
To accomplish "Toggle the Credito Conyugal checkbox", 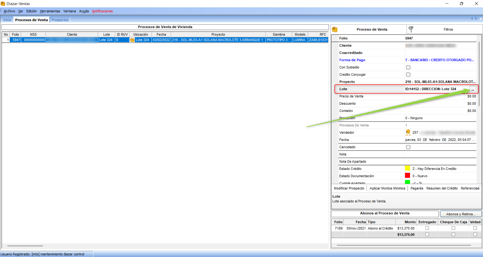I will click(x=408, y=75).
